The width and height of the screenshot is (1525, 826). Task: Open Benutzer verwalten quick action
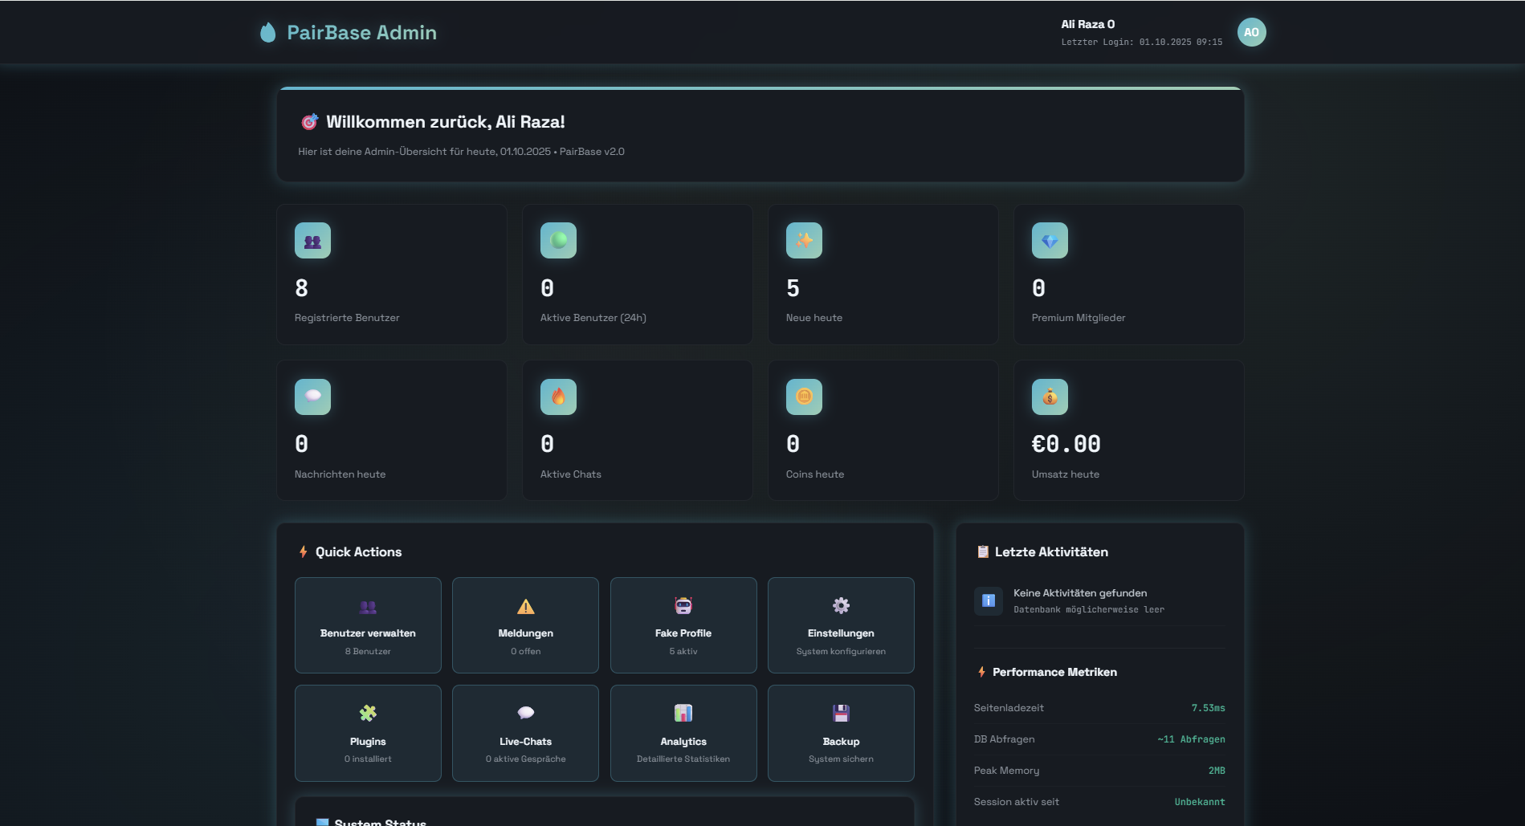368,625
